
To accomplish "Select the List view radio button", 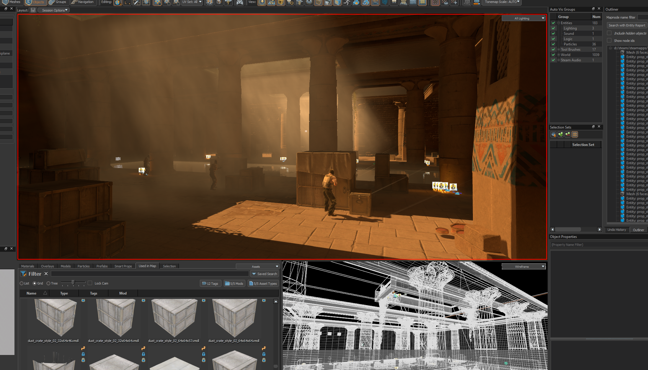I will coord(22,283).
